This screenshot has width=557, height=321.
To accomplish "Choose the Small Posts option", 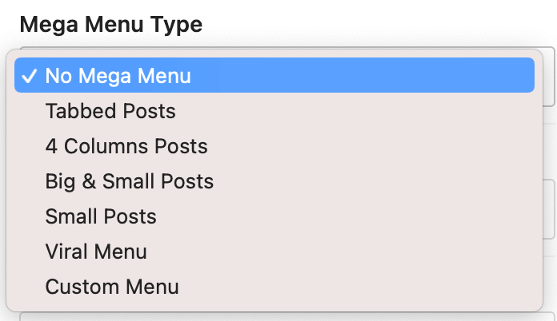I will tap(101, 216).
